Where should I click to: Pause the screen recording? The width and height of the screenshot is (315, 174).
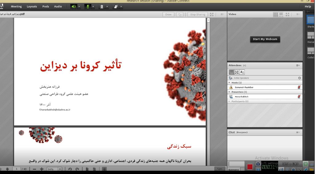pos(258,170)
